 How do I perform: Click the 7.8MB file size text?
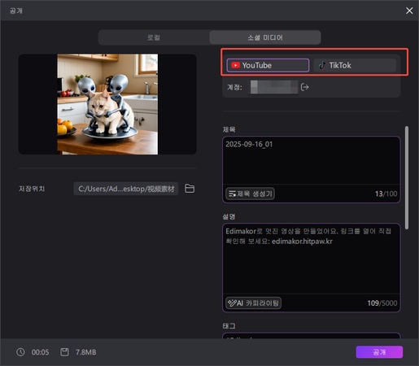coord(85,352)
